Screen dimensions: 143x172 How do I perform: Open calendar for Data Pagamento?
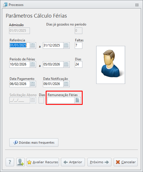(32, 84)
